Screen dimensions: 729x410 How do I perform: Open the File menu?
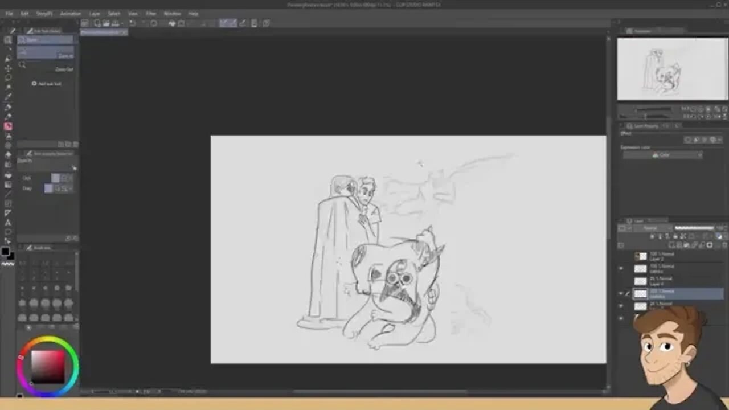click(x=9, y=13)
